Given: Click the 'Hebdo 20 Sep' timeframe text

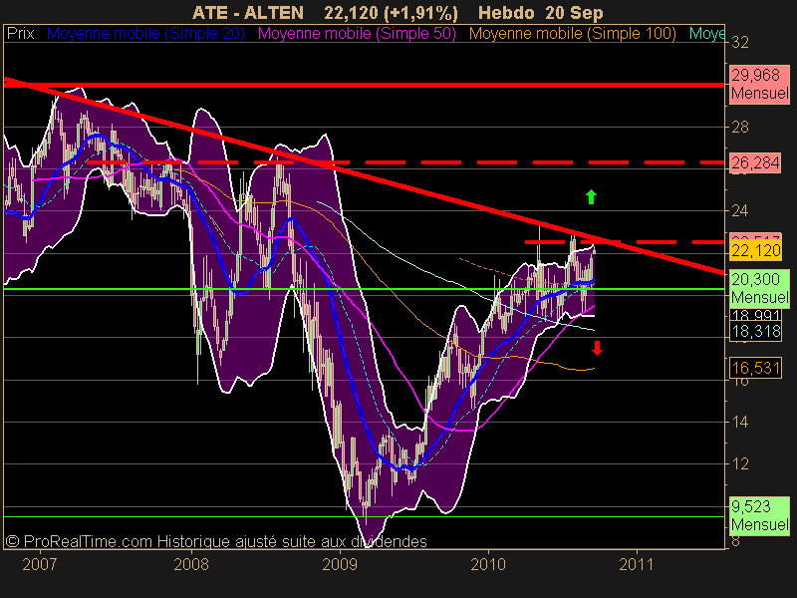Looking at the screenshot, I should 541,12.
